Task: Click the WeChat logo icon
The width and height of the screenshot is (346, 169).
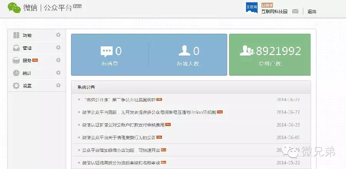Action: click(14, 8)
